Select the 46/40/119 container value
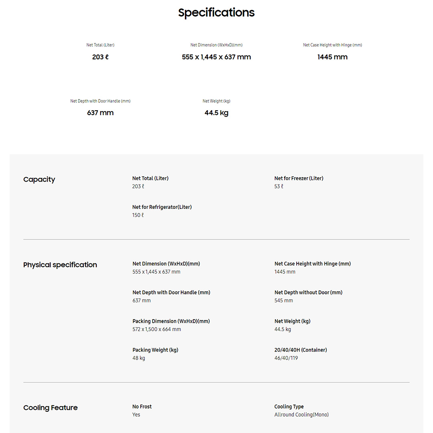 tap(286, 358)
